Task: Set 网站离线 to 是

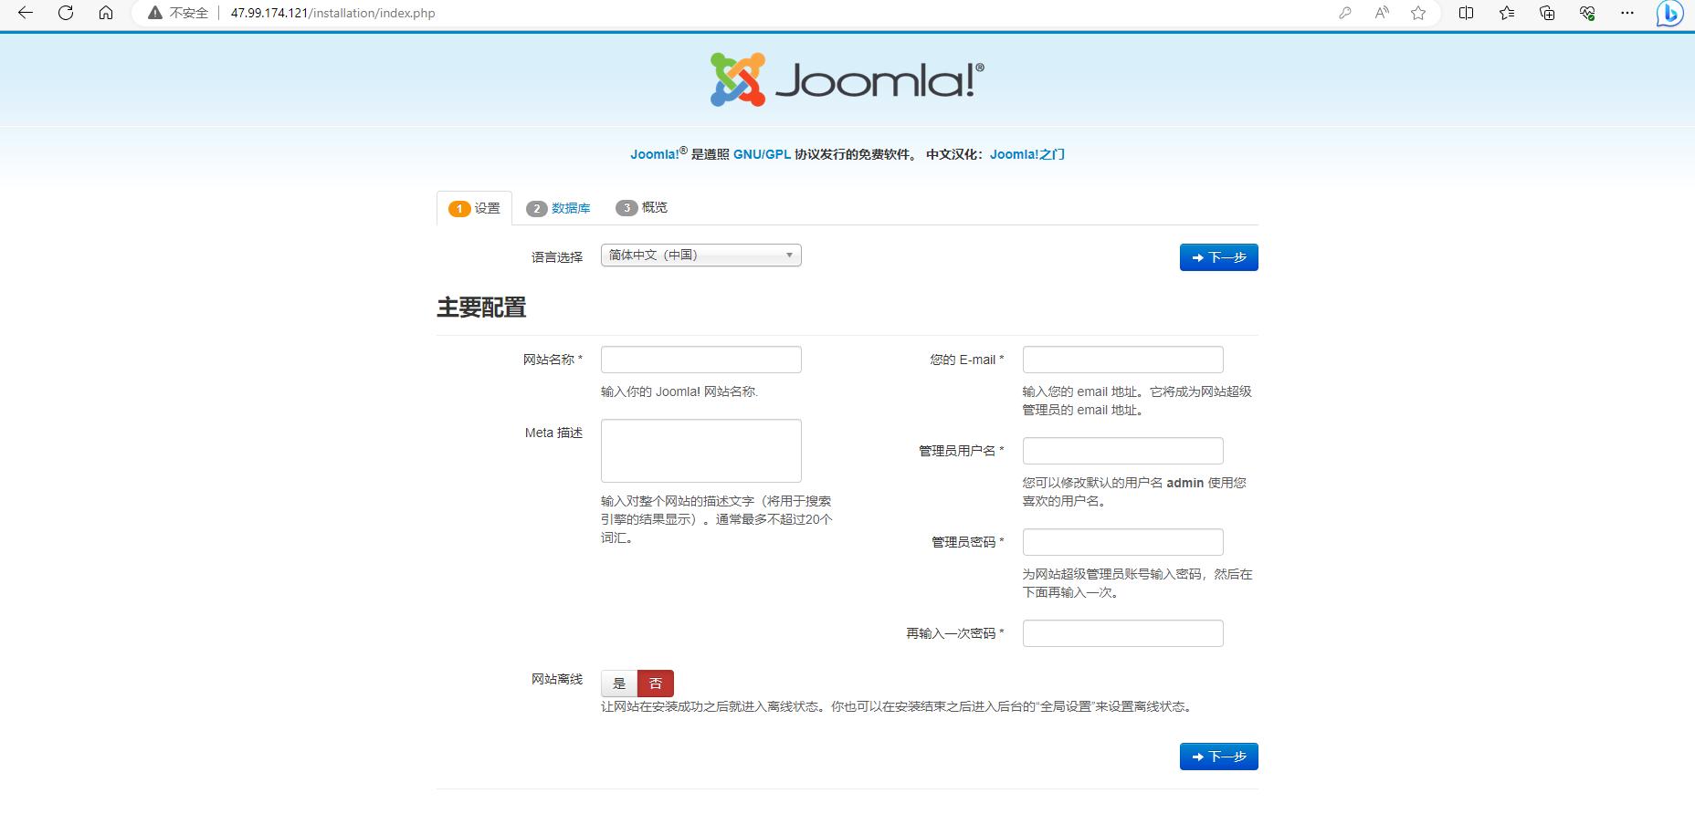Action: point(619,684)
